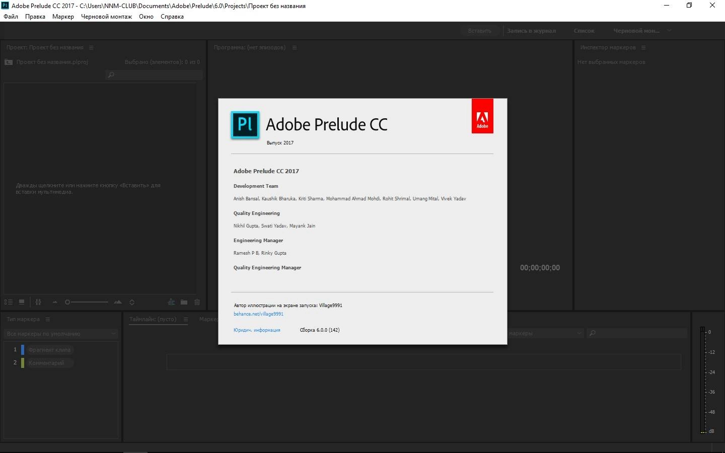Screen dimensions: 725x453
Task: Open the Маркер menu
Action: 63,17
